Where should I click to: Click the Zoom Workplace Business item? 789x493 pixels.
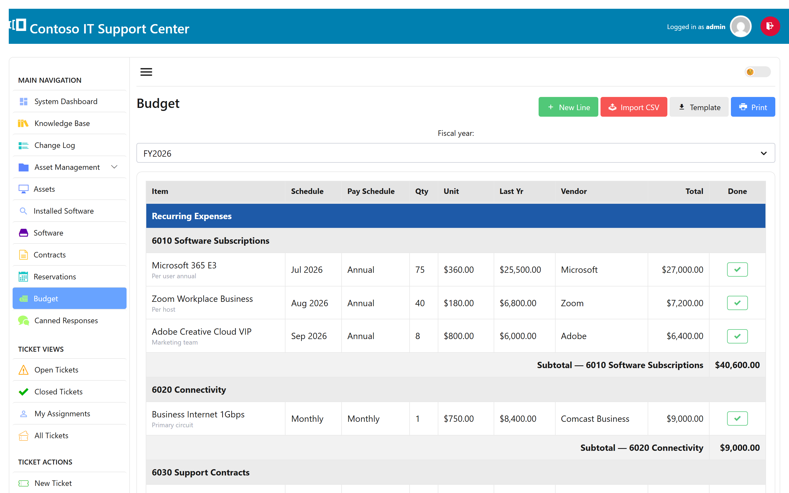click(x=202, y=299)
